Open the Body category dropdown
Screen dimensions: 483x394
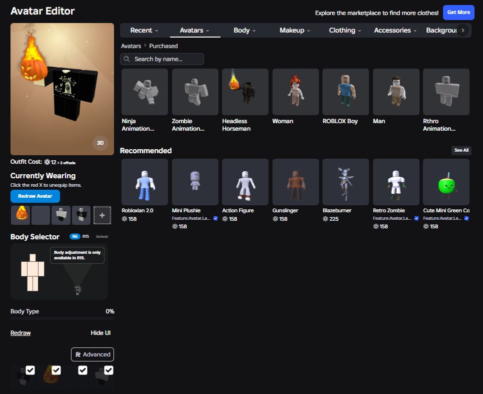point(244,30)
